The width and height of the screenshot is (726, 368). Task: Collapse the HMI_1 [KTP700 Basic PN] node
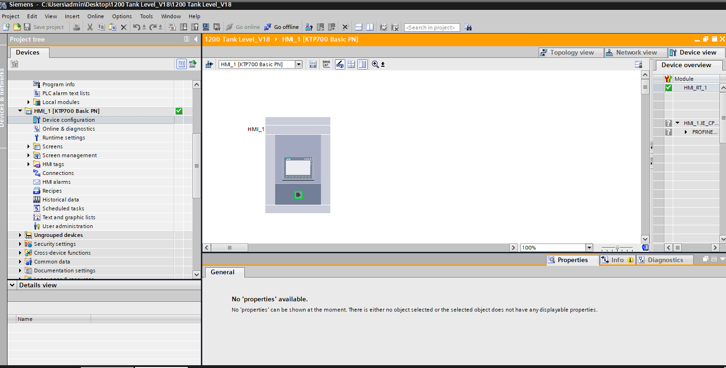point(20,111)
